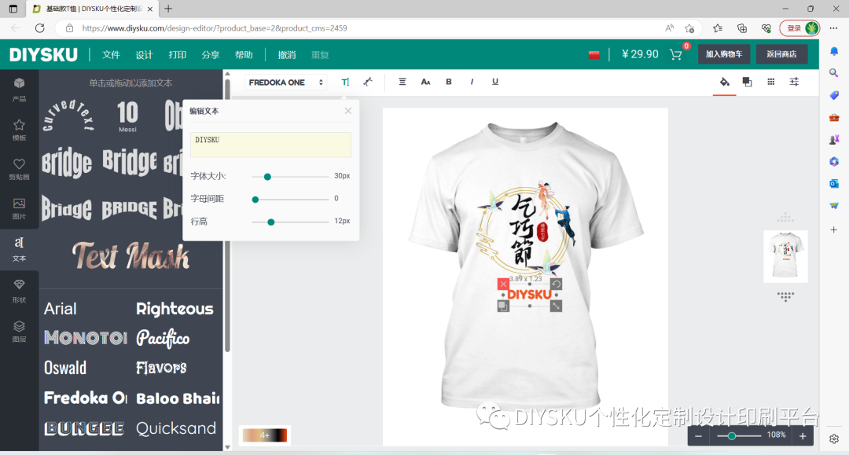Add the Text Mask style sample
849x455 pixels.
click(131, 256)
